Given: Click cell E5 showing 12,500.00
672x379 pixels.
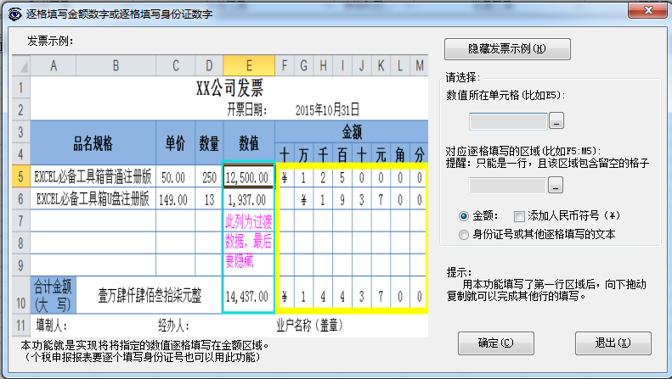Looking at the screenshot, I should click(249, 178).
